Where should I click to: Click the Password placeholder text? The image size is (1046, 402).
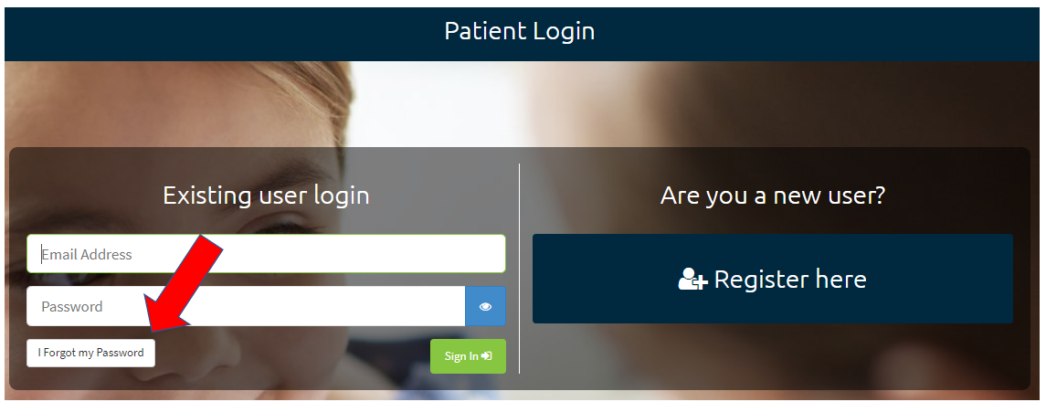click(x=72, y=307)
